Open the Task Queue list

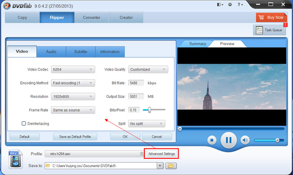point(269,30)
